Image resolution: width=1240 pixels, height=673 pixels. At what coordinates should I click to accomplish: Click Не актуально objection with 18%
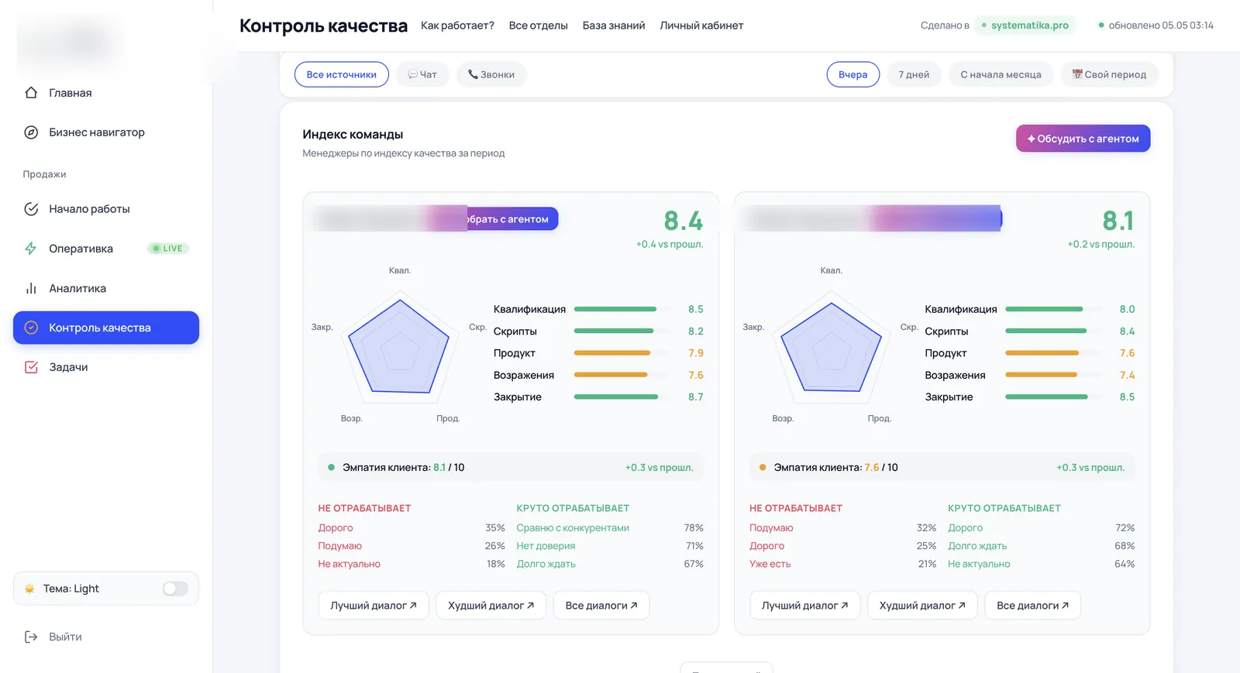(412, 564)
